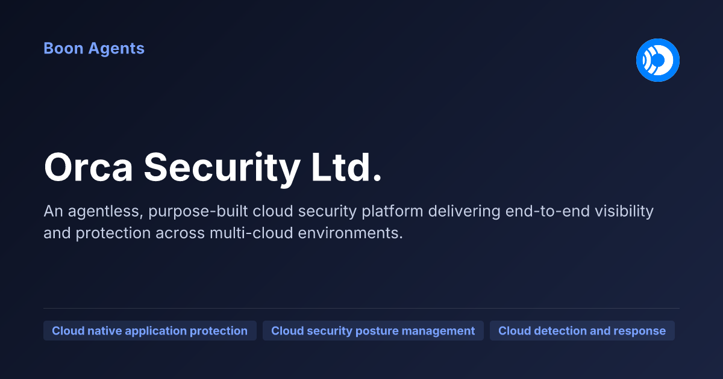Open the Boon Agents brand link

(94, 49)
